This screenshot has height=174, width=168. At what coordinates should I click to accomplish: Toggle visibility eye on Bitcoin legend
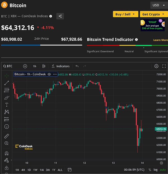click(x=49, y=74)
